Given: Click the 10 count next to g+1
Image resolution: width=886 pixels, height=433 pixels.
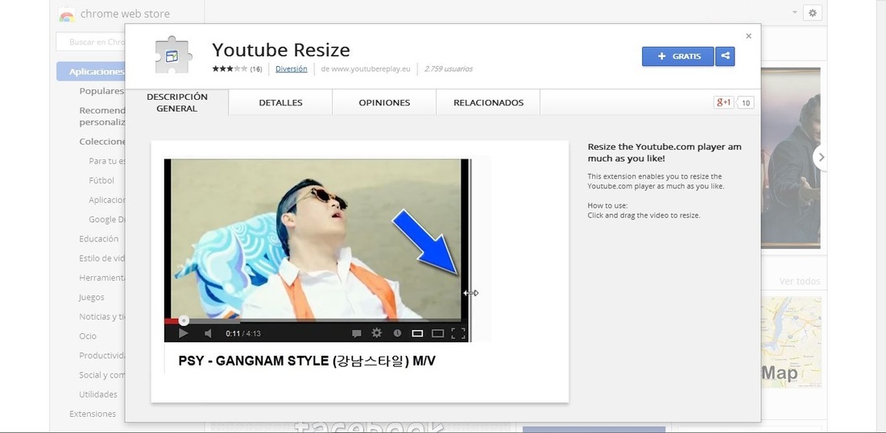Looking at the screenshot, I should (x=746, y=103).
